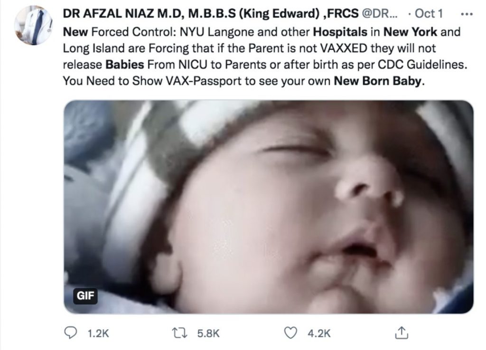This screenshot has height=350, width=486.
Task: Like the tweet with the heart icon
Action: [x=290, y=333]
